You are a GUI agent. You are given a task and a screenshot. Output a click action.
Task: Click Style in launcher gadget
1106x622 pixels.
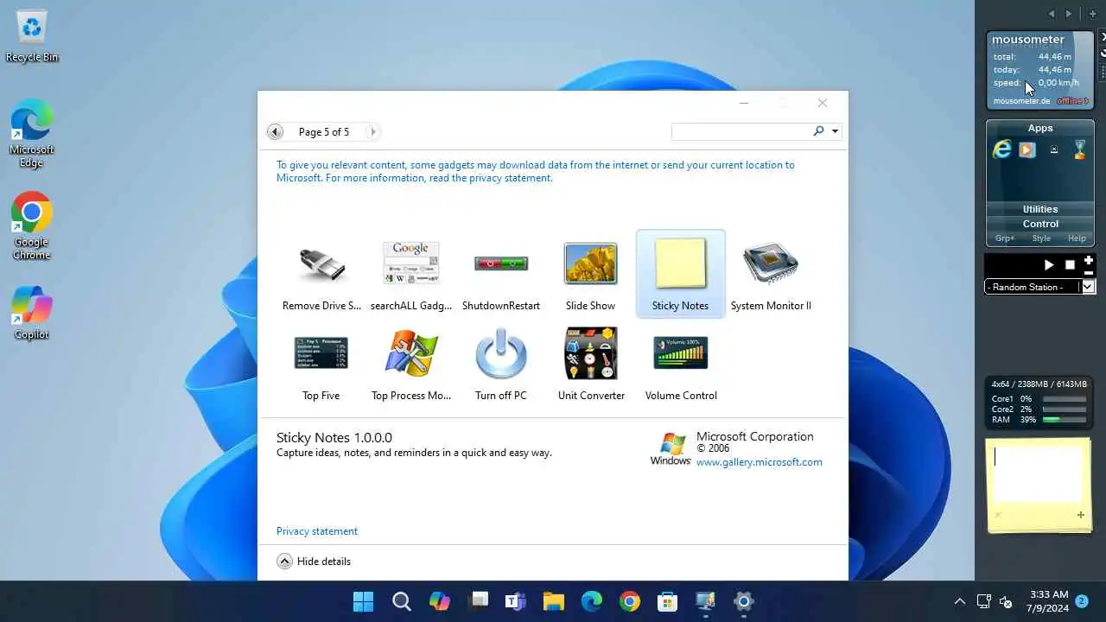pos(1041,238)
